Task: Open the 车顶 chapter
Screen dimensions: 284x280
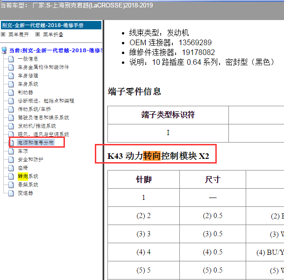Action: [23, 151]
